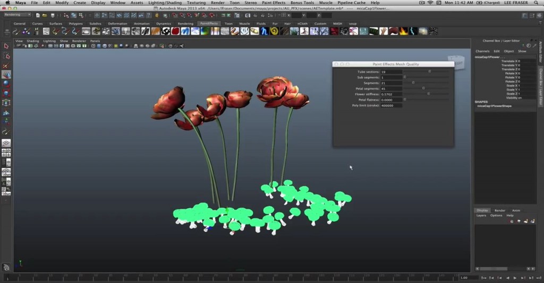Click the lock selection padlock icon

click(x=157, y=15)
